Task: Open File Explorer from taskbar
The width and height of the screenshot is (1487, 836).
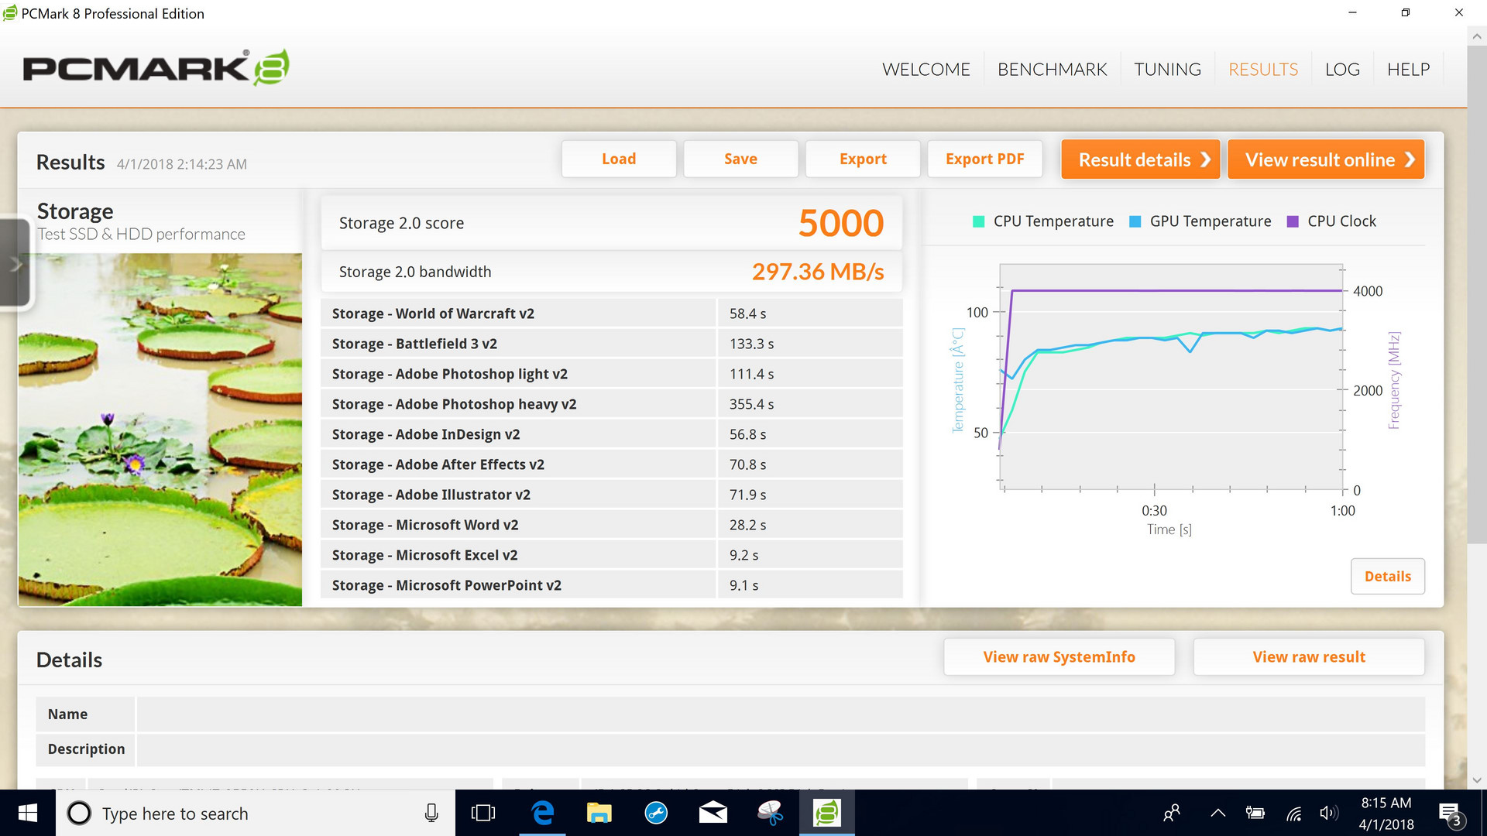Action: coord(599,813)
